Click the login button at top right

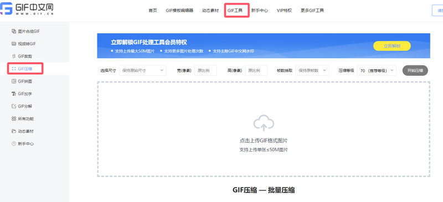point(437,11)
